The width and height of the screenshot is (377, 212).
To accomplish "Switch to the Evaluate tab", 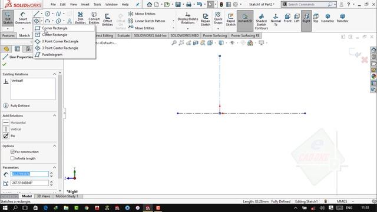I will (123, 35).
